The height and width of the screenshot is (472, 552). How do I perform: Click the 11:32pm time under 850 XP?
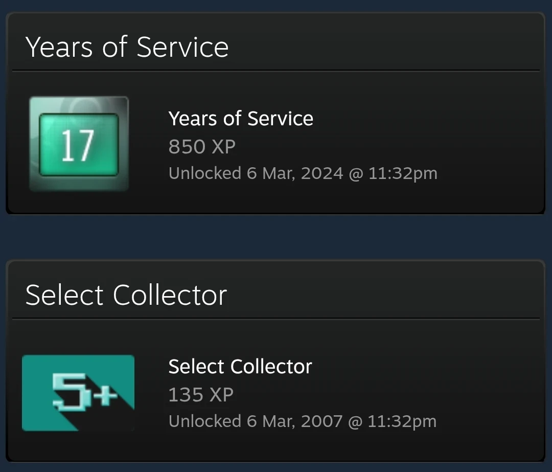(402, 173)
